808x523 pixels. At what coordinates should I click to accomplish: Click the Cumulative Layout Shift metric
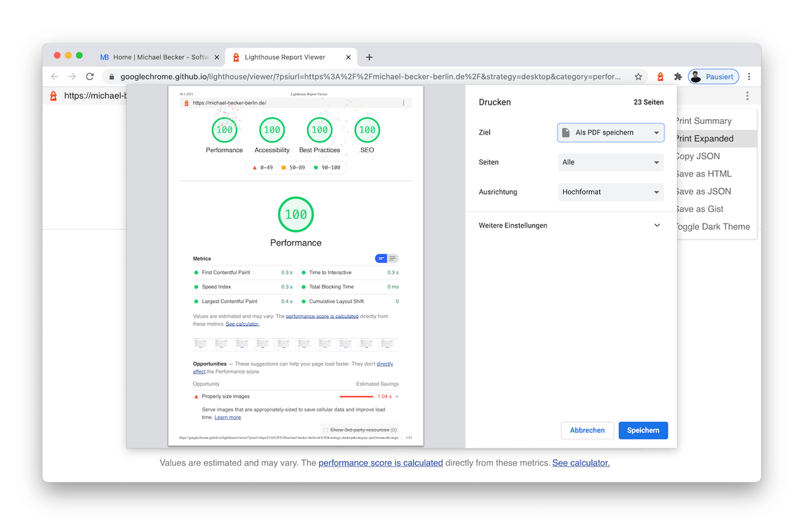click(350, 302)
